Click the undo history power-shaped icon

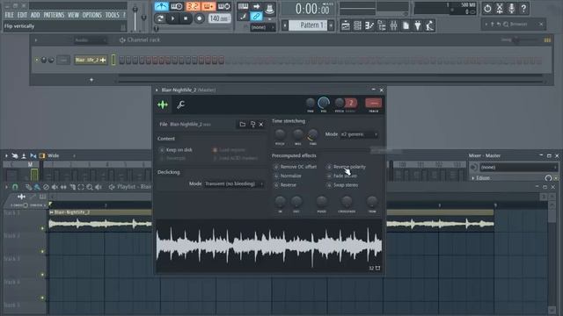pyautogui.click(x=487, y=8)
